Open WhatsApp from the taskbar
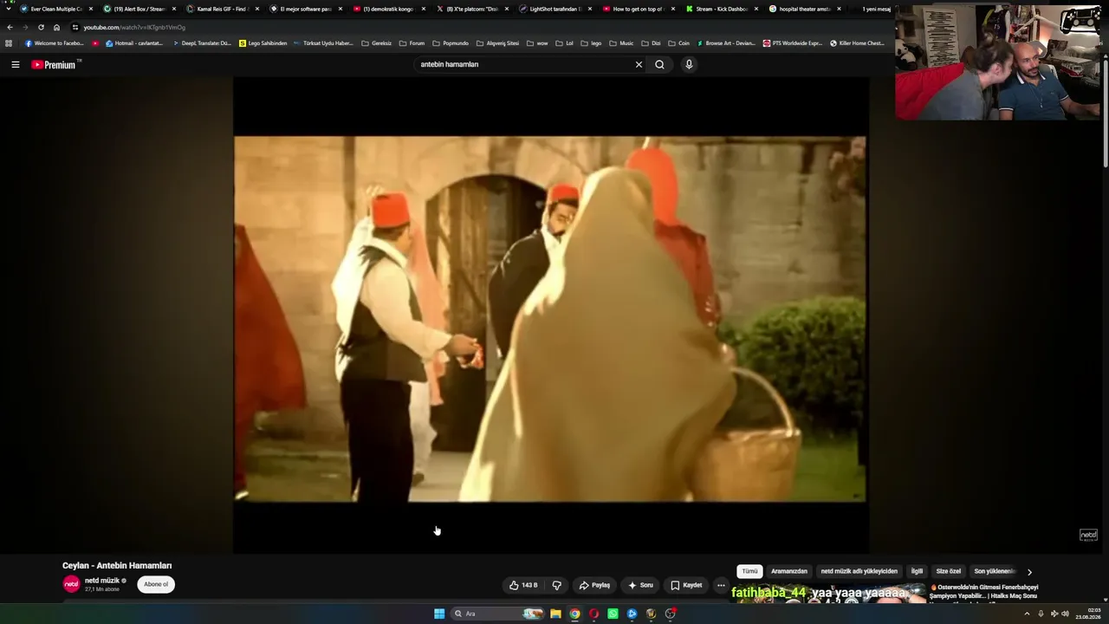Image resolution: width=1109 pixels, height=624 pixels. coord(613,614)
